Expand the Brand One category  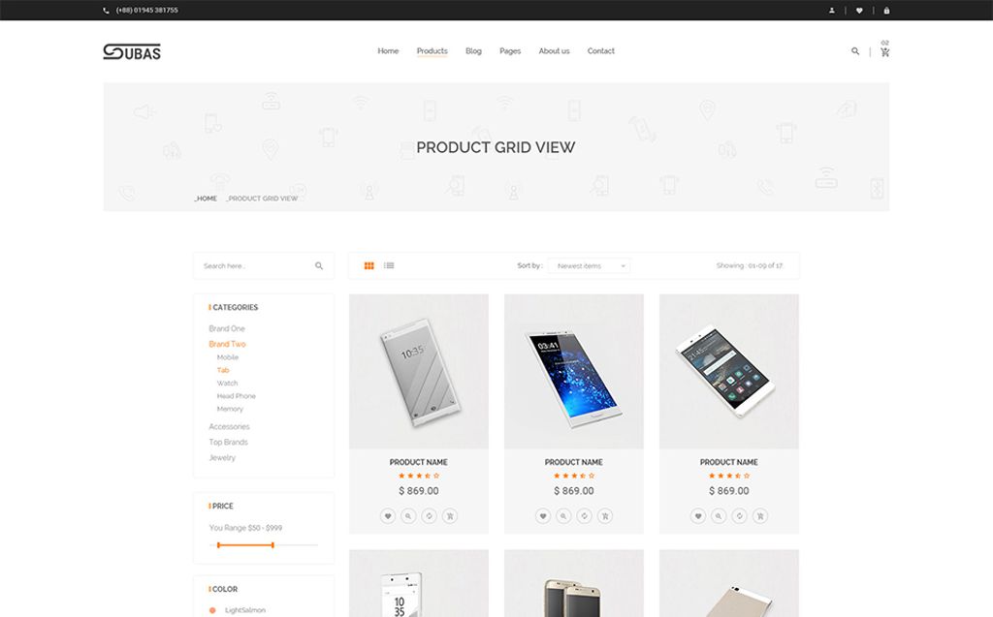coord(227,328)
